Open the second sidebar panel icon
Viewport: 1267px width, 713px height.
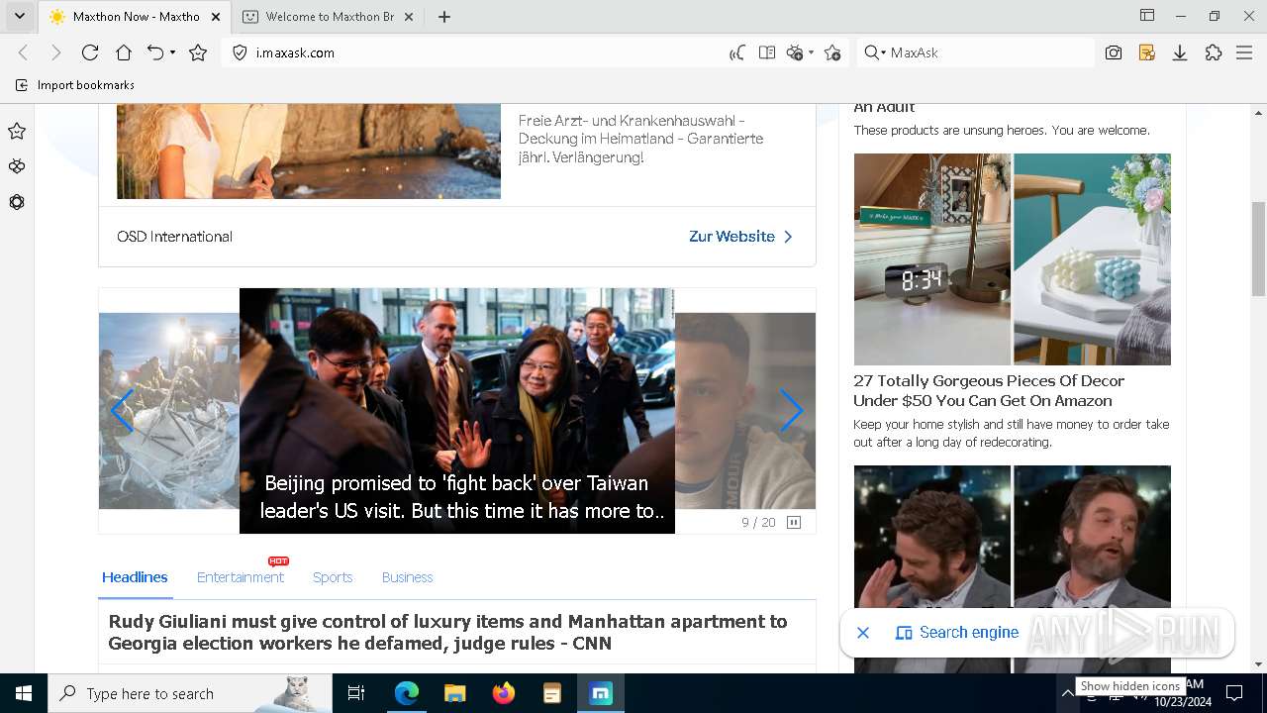pos(17,166)
